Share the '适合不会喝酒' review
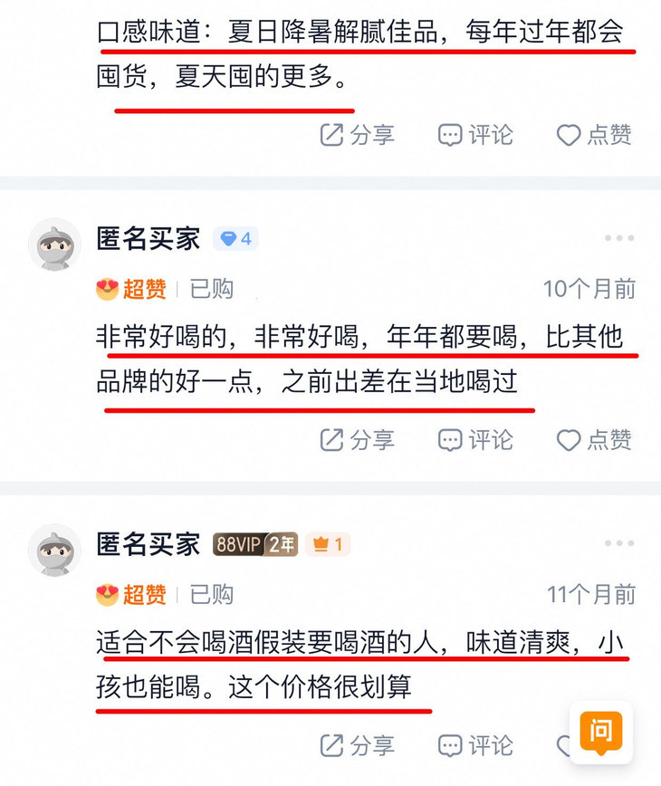Image resolution: width=661 pixels, height=786 pixels. point(357,745)
